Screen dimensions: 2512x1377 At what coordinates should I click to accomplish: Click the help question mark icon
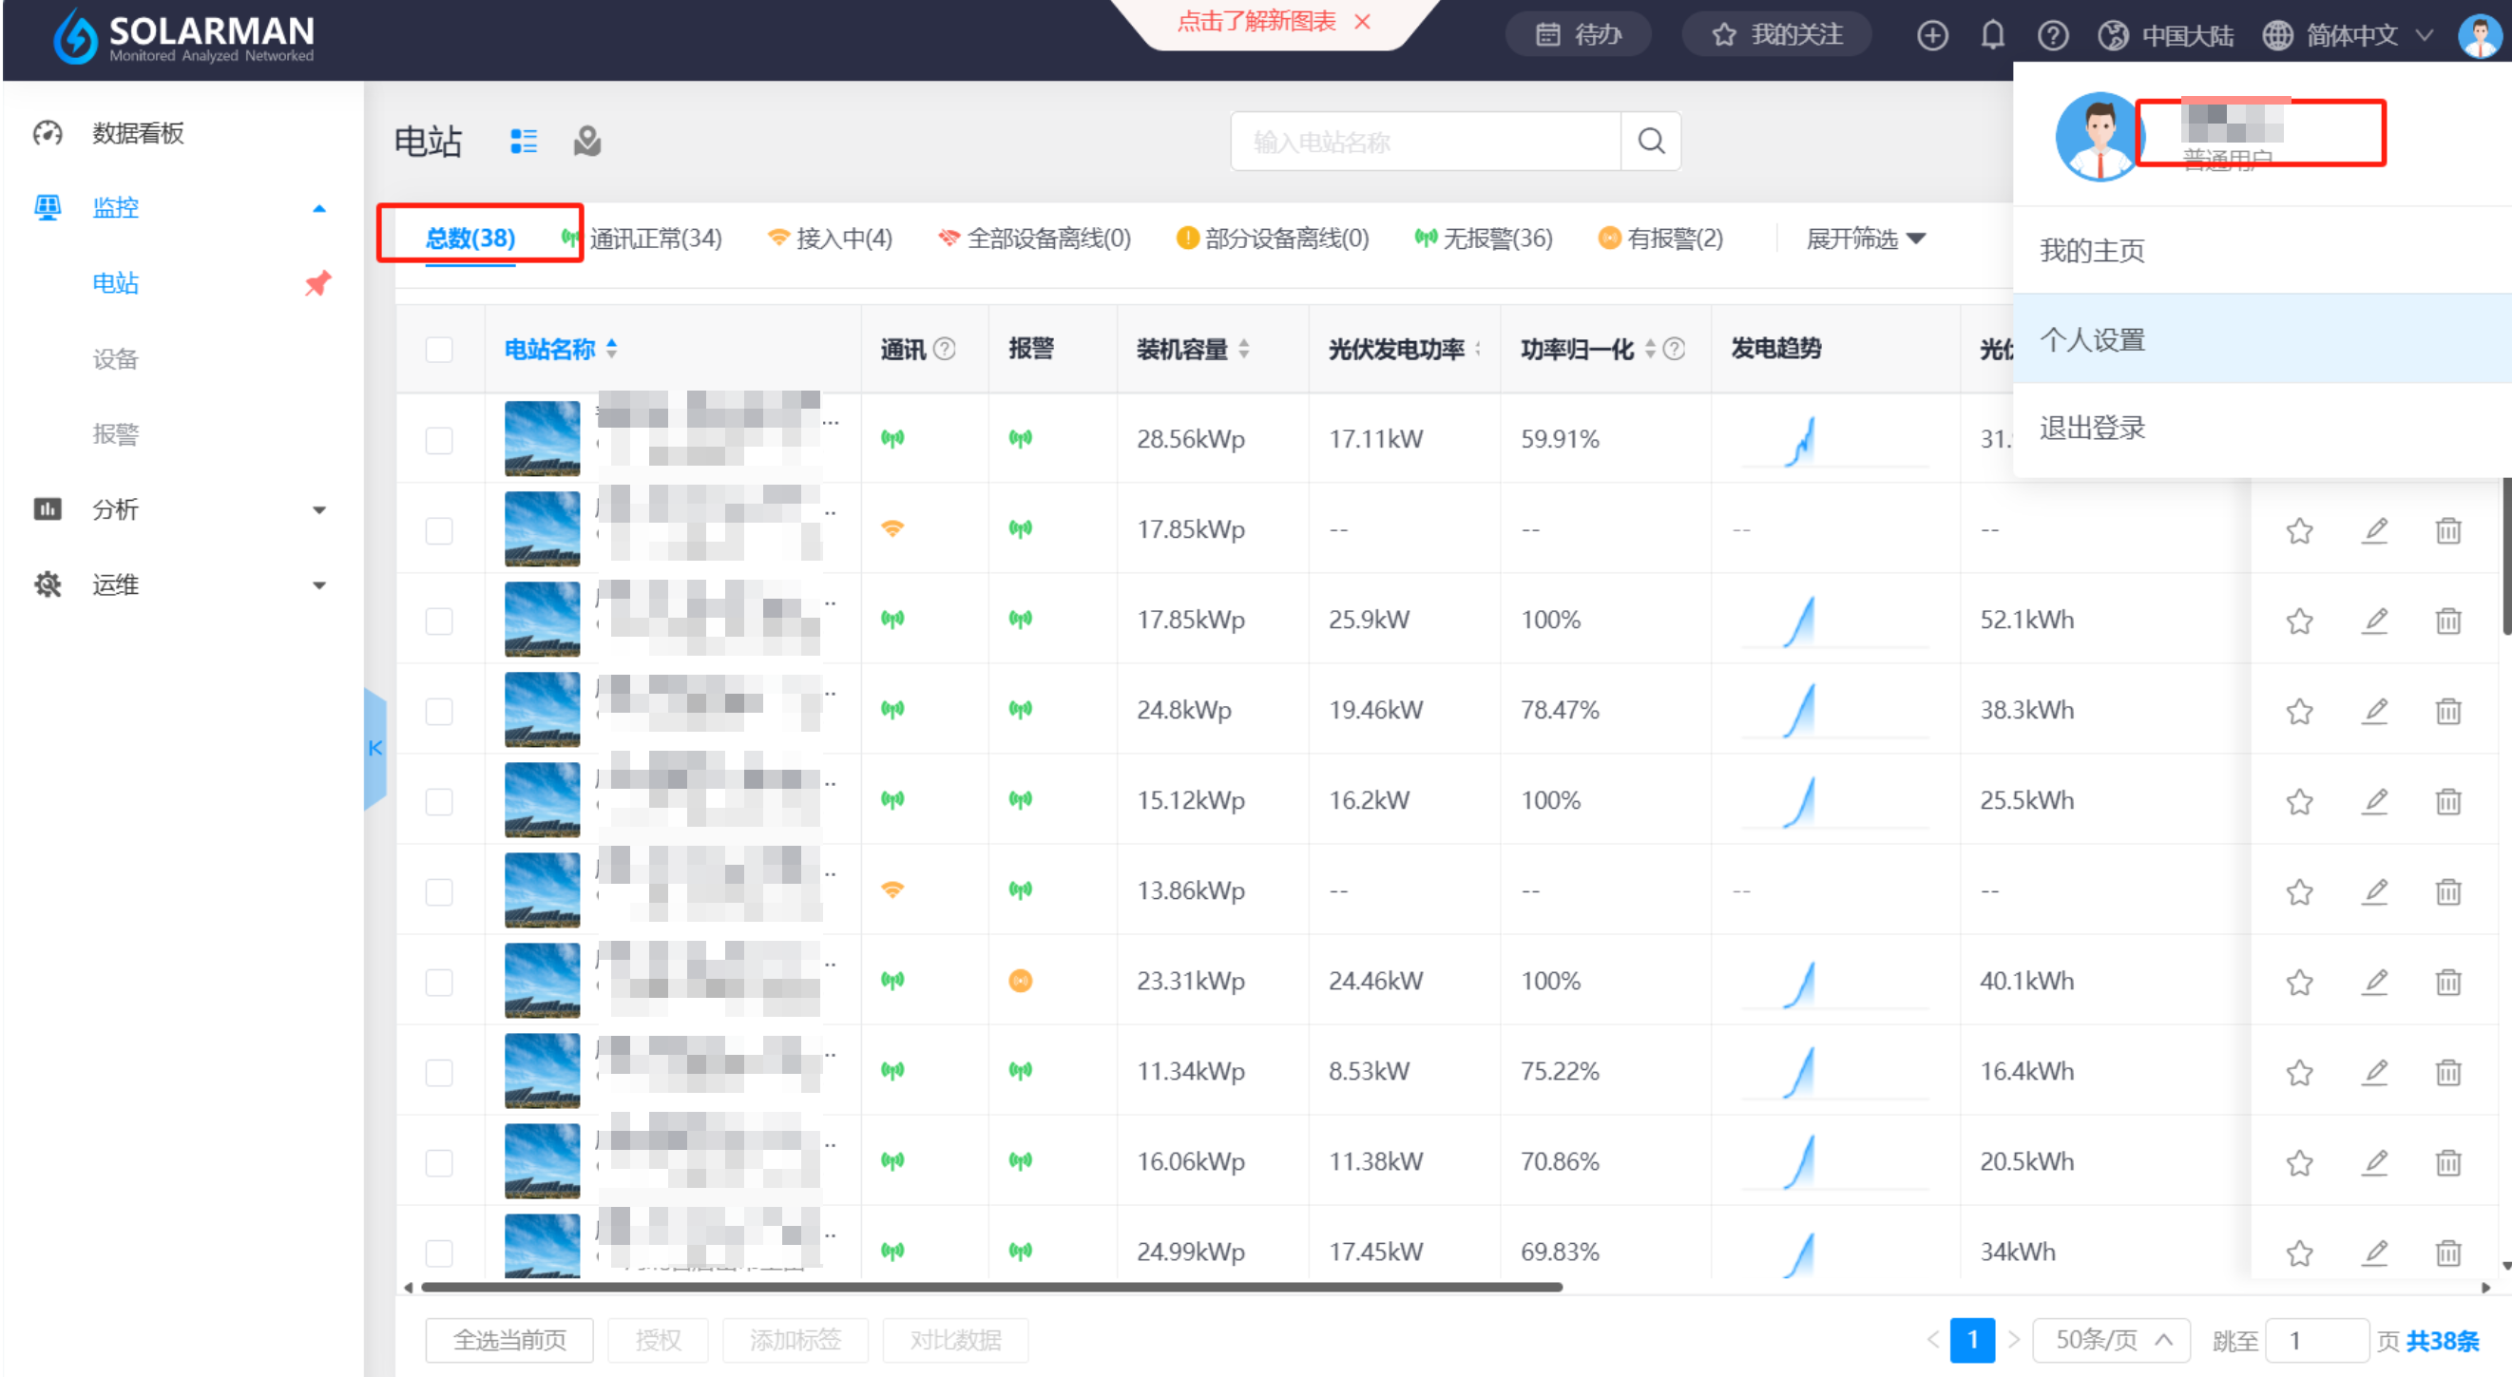(2052, 35)
